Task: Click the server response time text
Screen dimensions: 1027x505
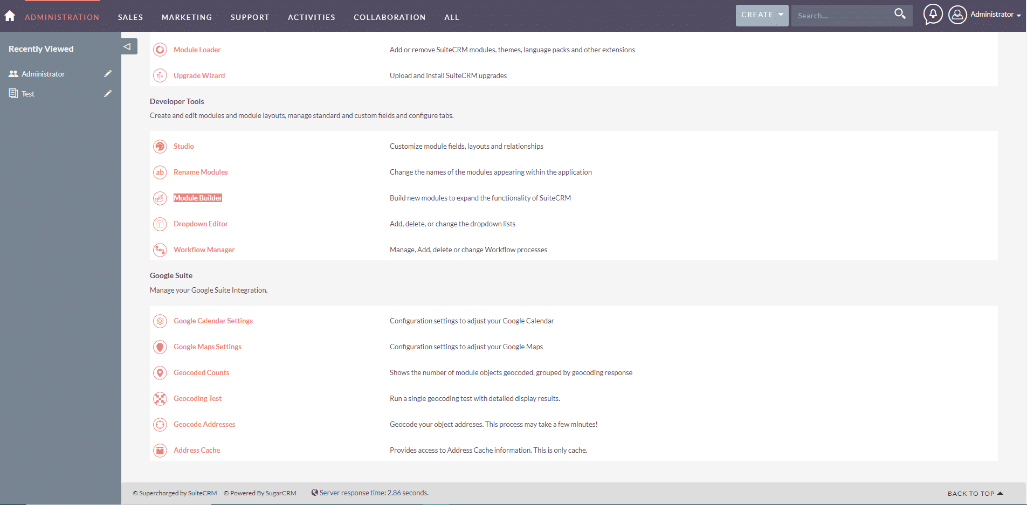Action: (374, 493)
